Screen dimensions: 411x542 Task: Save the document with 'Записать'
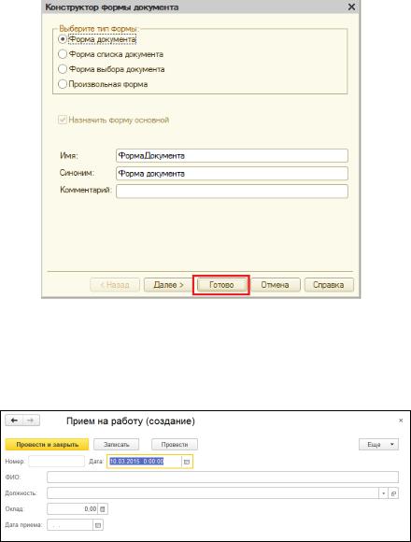click(117, 445)
